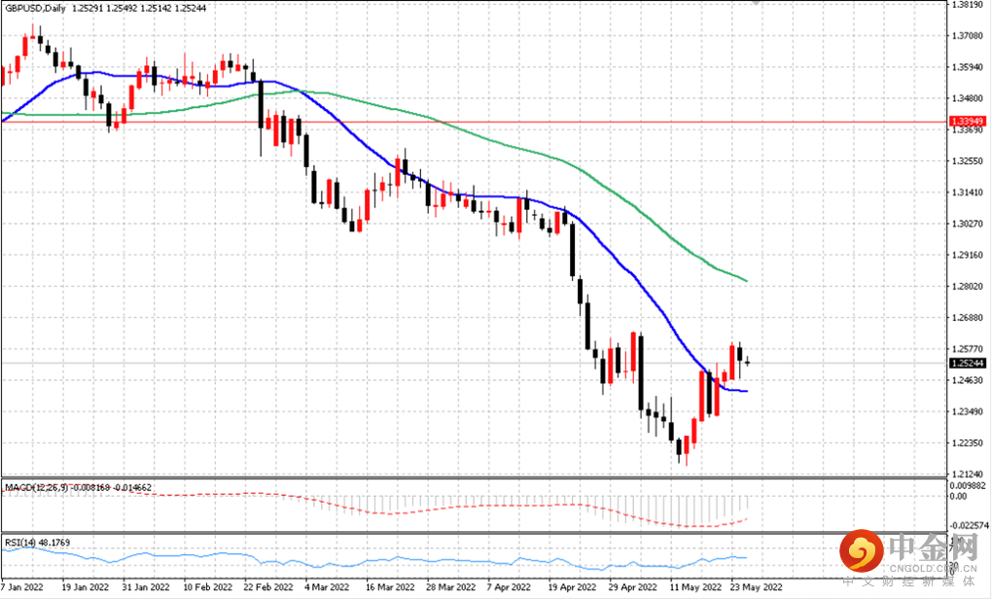
Task: Click date label 29 Apr 2022
Action: coord(633,587)
